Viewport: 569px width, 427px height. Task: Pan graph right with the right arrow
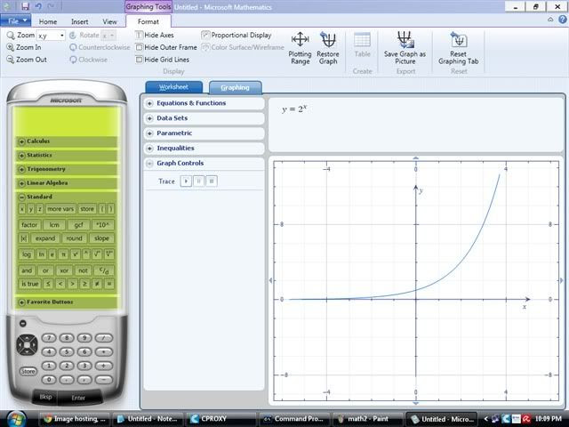tap(562, 280)
